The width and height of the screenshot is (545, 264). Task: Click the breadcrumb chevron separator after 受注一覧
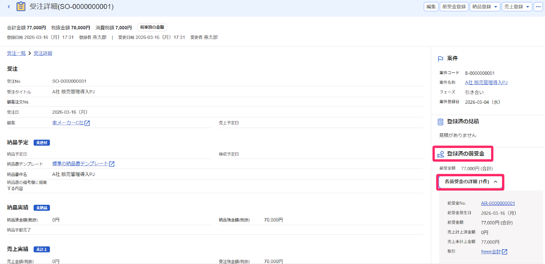30,53
